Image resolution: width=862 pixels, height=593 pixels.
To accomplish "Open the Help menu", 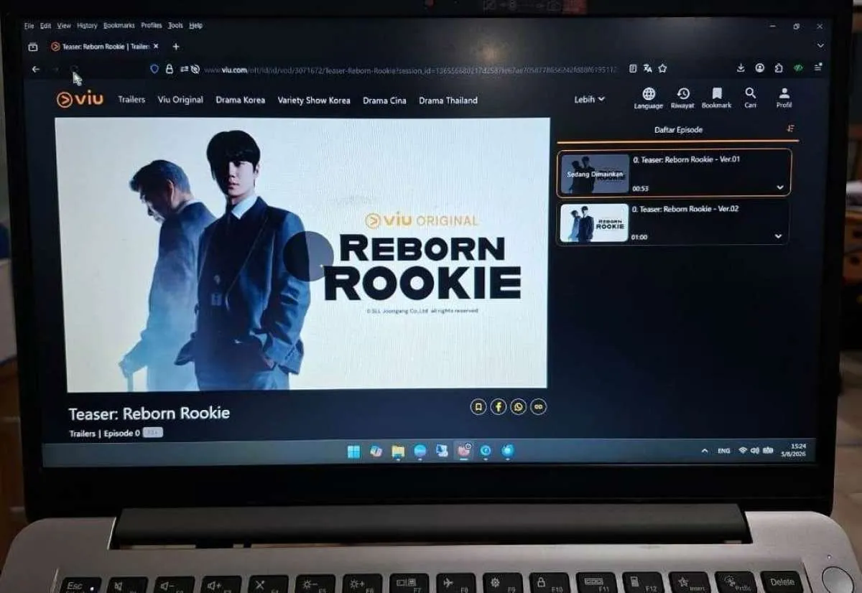I will (x=195, y=26).
